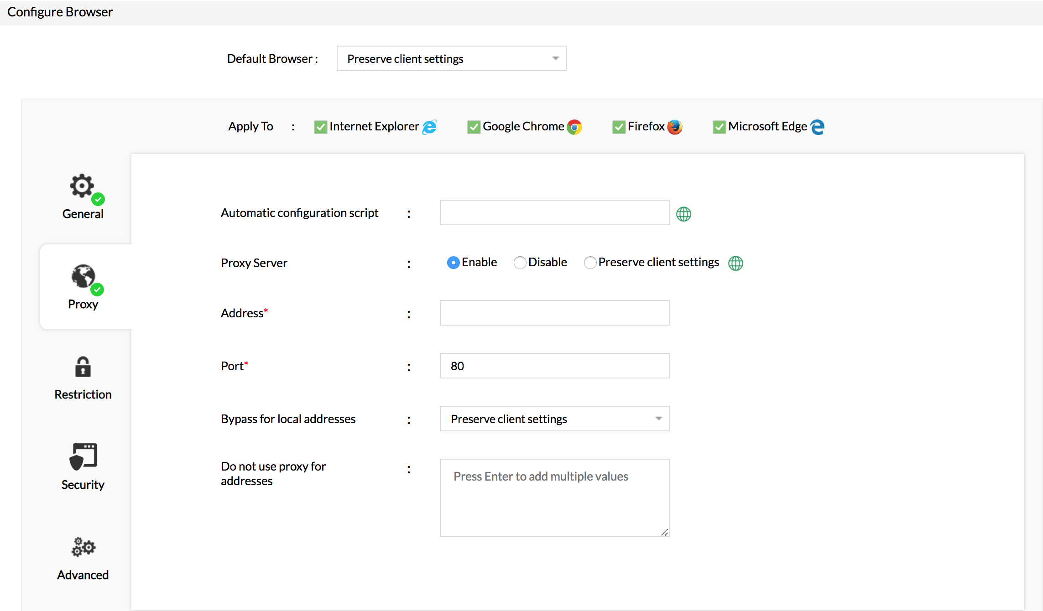Grab the text area resize handle
This screenshot has width=1043, height=611.
(x=665, y=532)
